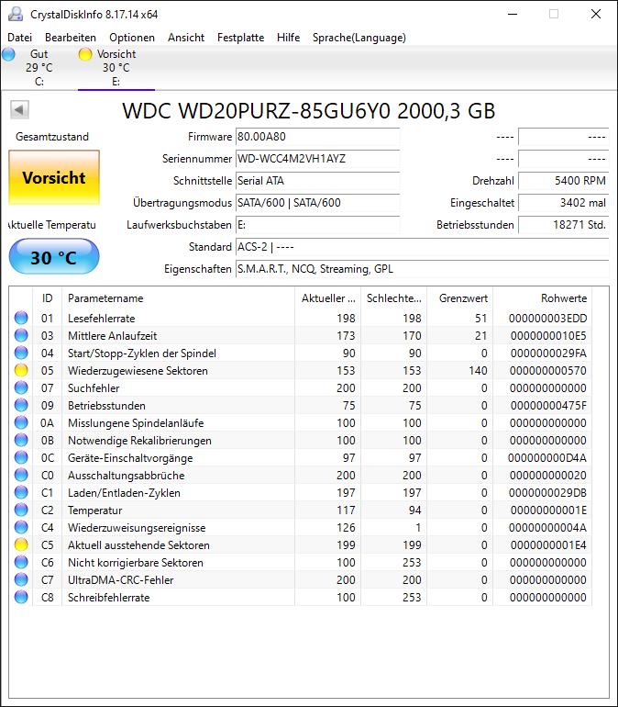
Task: Switch to drive C: Gut 29 °C tab
Action: [x=39, y=68]
